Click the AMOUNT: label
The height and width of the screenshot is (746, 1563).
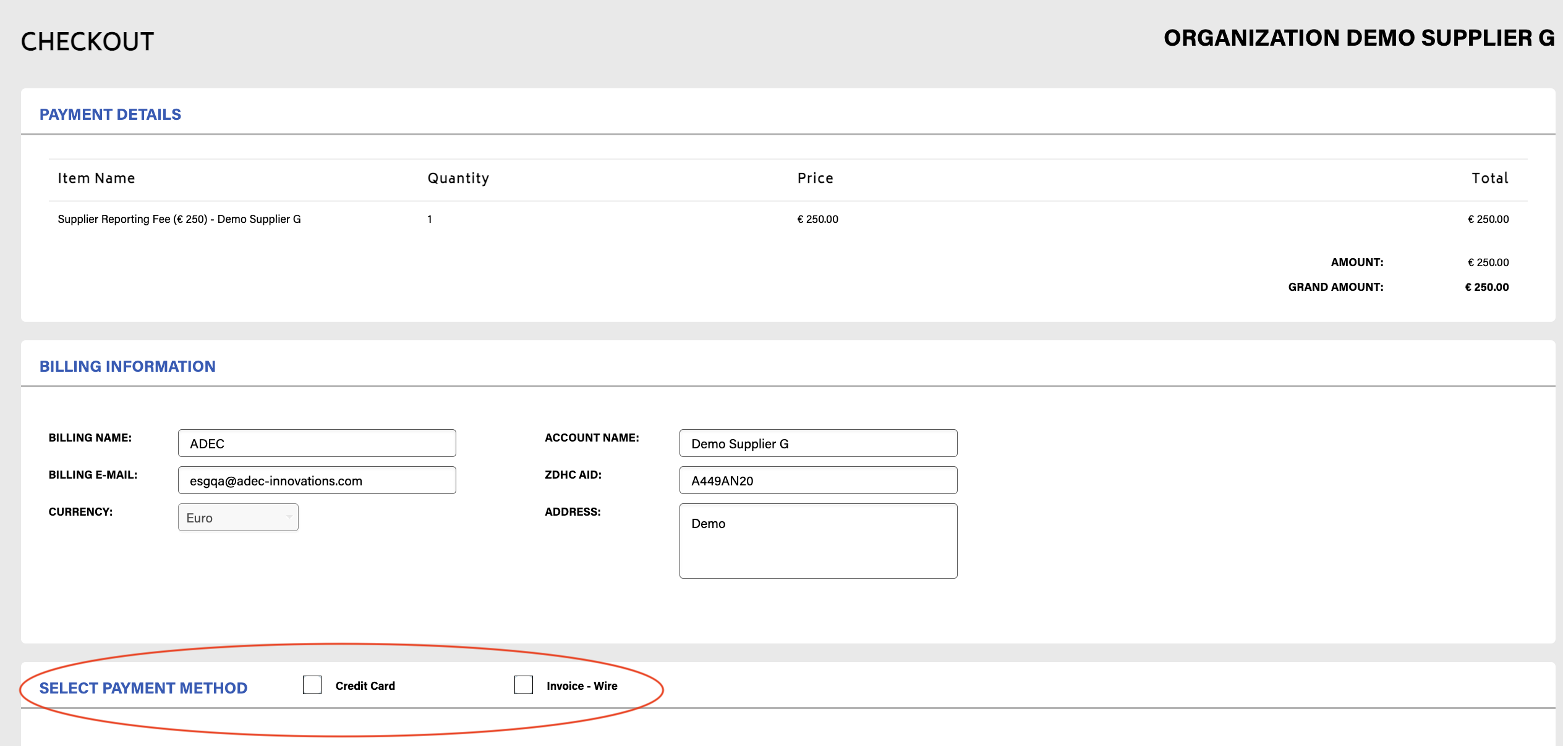pyautogui.click(x=1357, y=262)
